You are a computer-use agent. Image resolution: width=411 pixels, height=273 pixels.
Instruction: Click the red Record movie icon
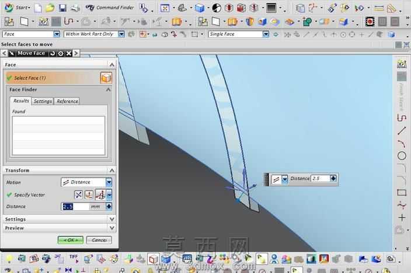coord(370,22)
